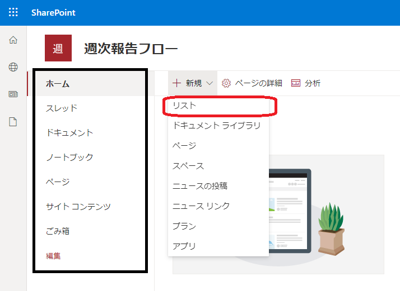Choose ページ from the new menu
The height and width of the screenshot is (291, 400).
[218, 145]
